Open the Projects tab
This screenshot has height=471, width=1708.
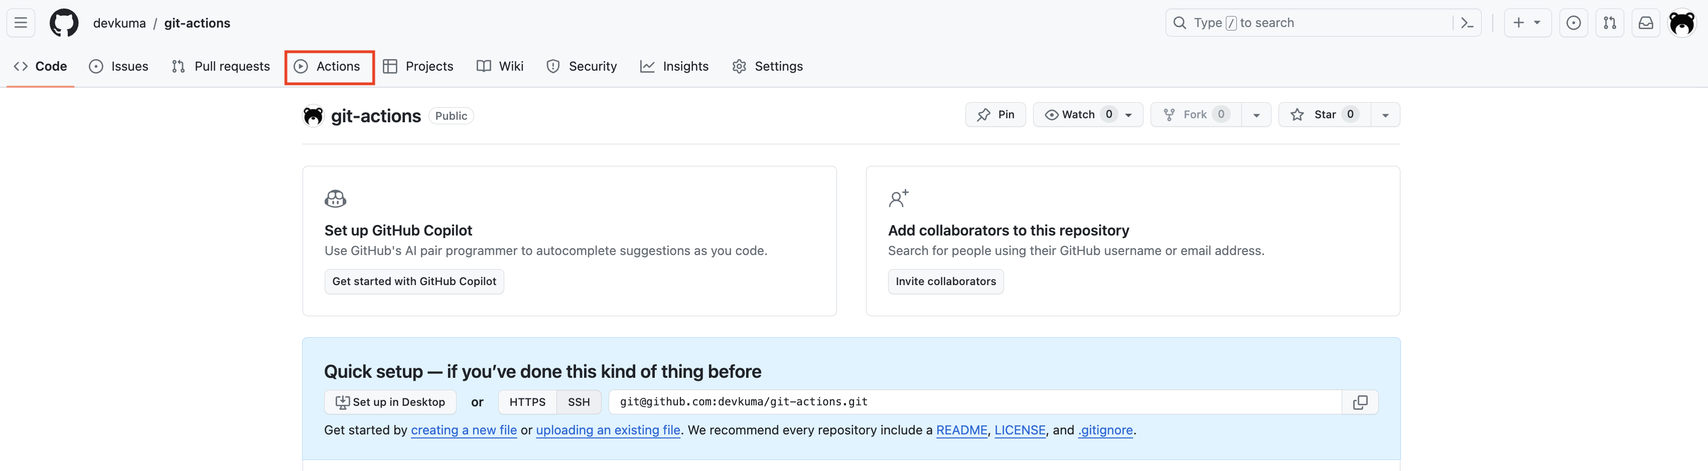pos(418,66)
